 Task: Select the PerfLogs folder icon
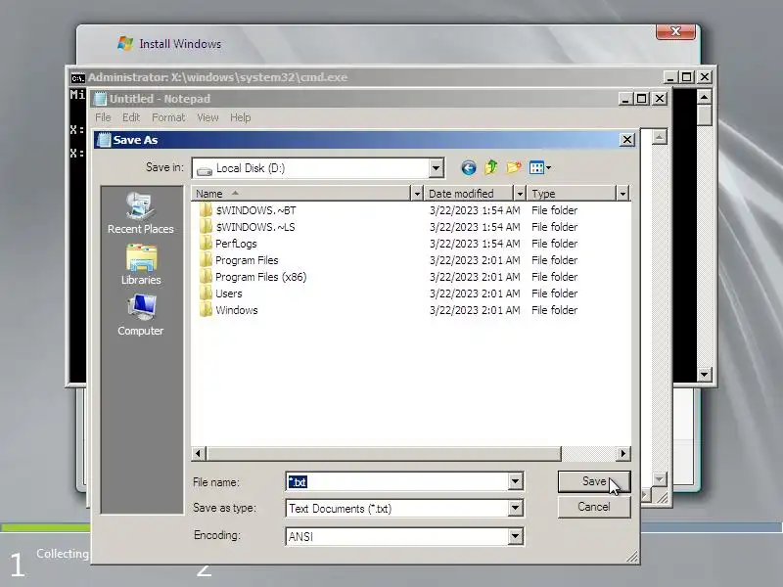[206, 244]
